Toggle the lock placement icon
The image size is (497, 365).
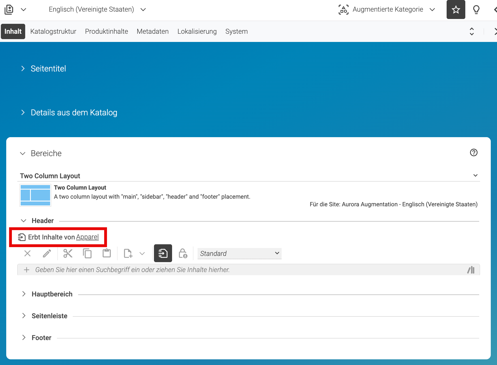183,253
